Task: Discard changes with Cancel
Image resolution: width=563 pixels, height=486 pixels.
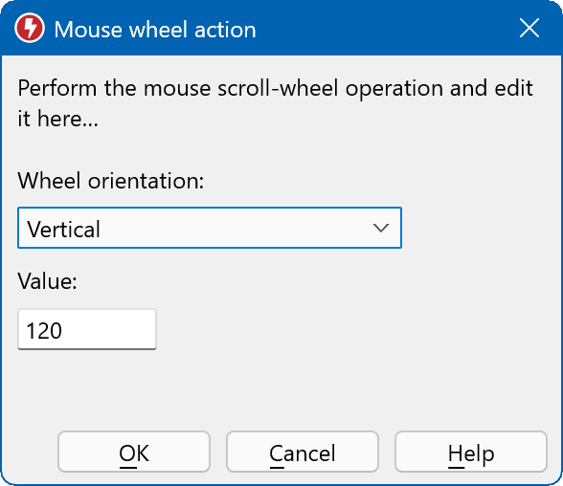Action: (x=303, y=452)
